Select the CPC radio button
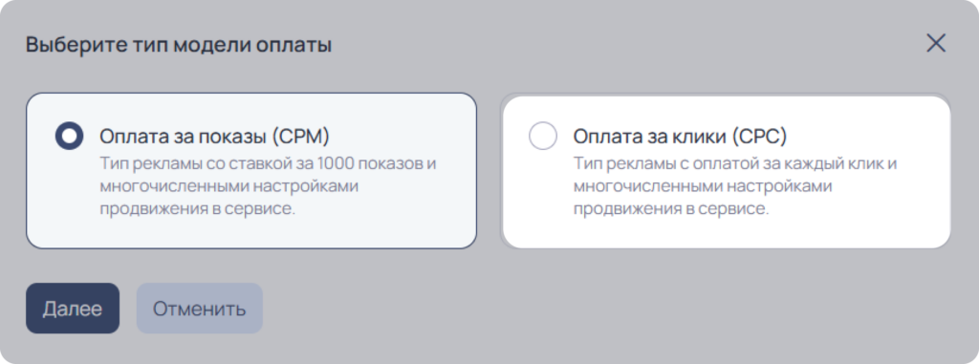The height and width of the screenshot is (364, 979). [x=543, y=136]
